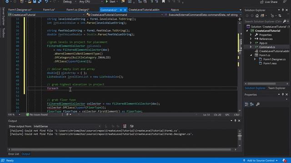Screen dimensions: 291x163
Task: Select Form1.resx in Solution Explorer
Action: coord(270,63)
